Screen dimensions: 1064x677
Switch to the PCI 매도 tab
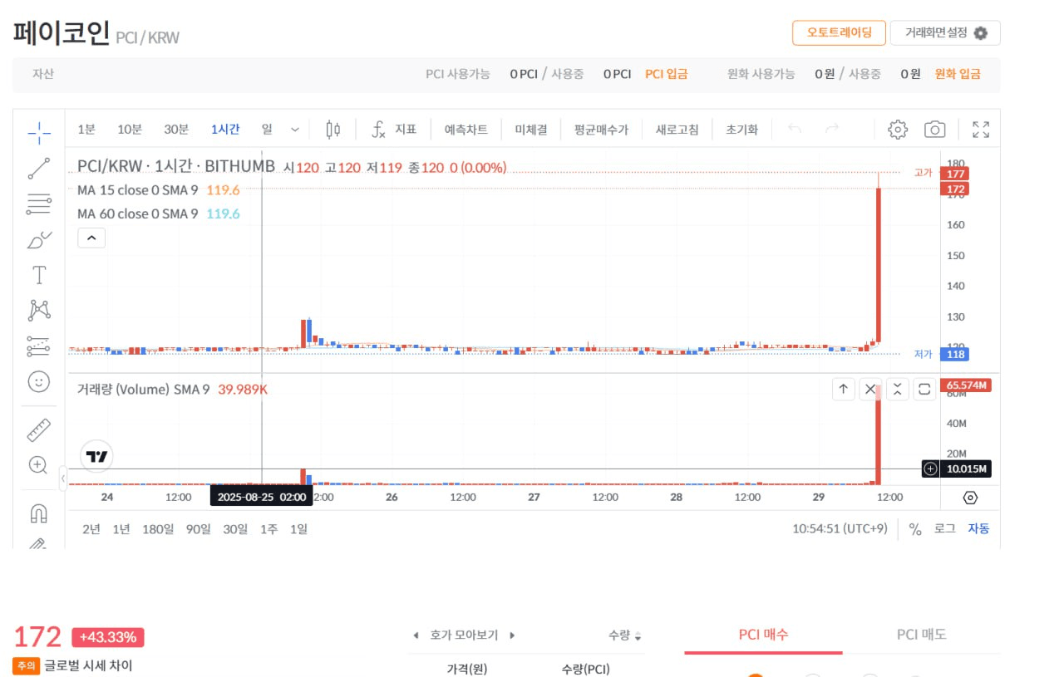tap(921, 635)
